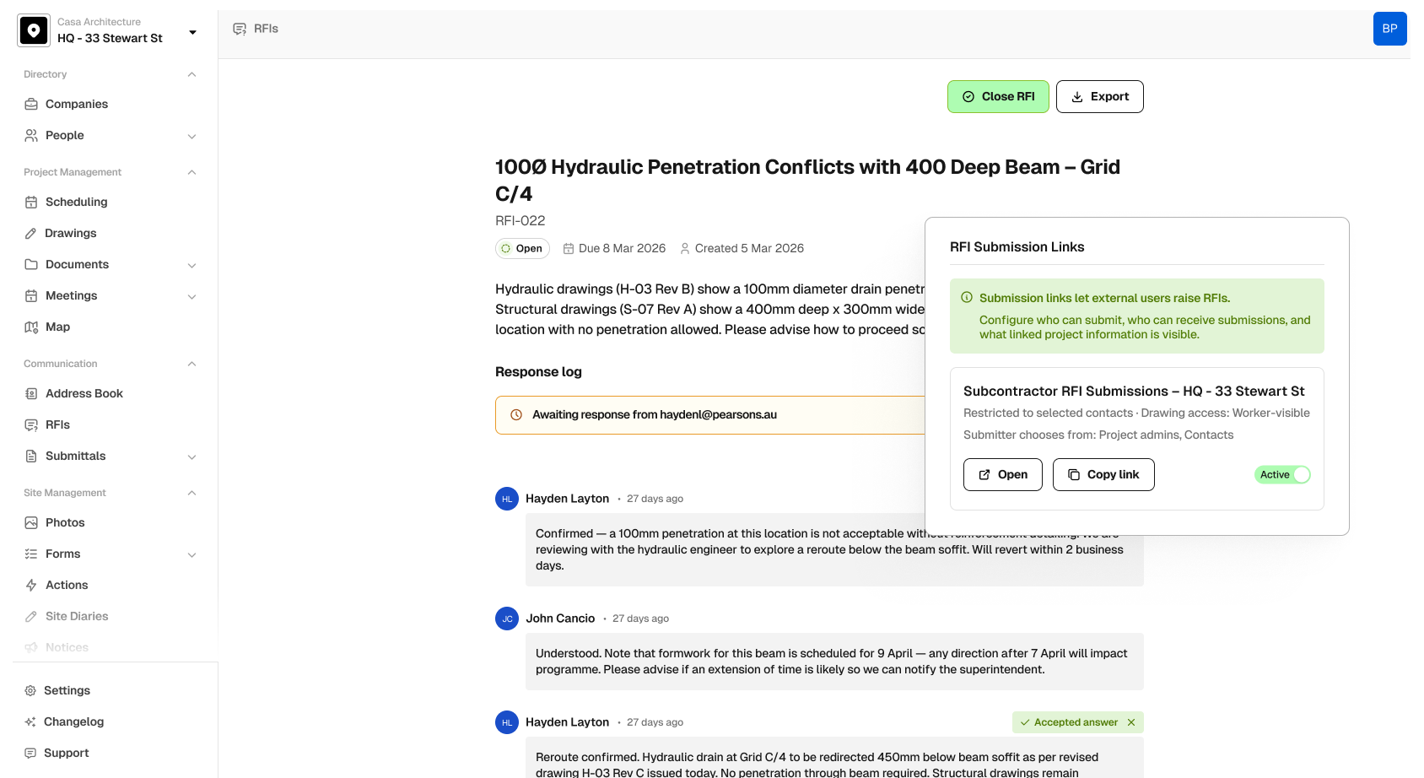Image resolution: width=1424 pixels, height=778 pixels.
Task: Click the Casa Architecture location pin logo
Action: (x=34, y=30)
